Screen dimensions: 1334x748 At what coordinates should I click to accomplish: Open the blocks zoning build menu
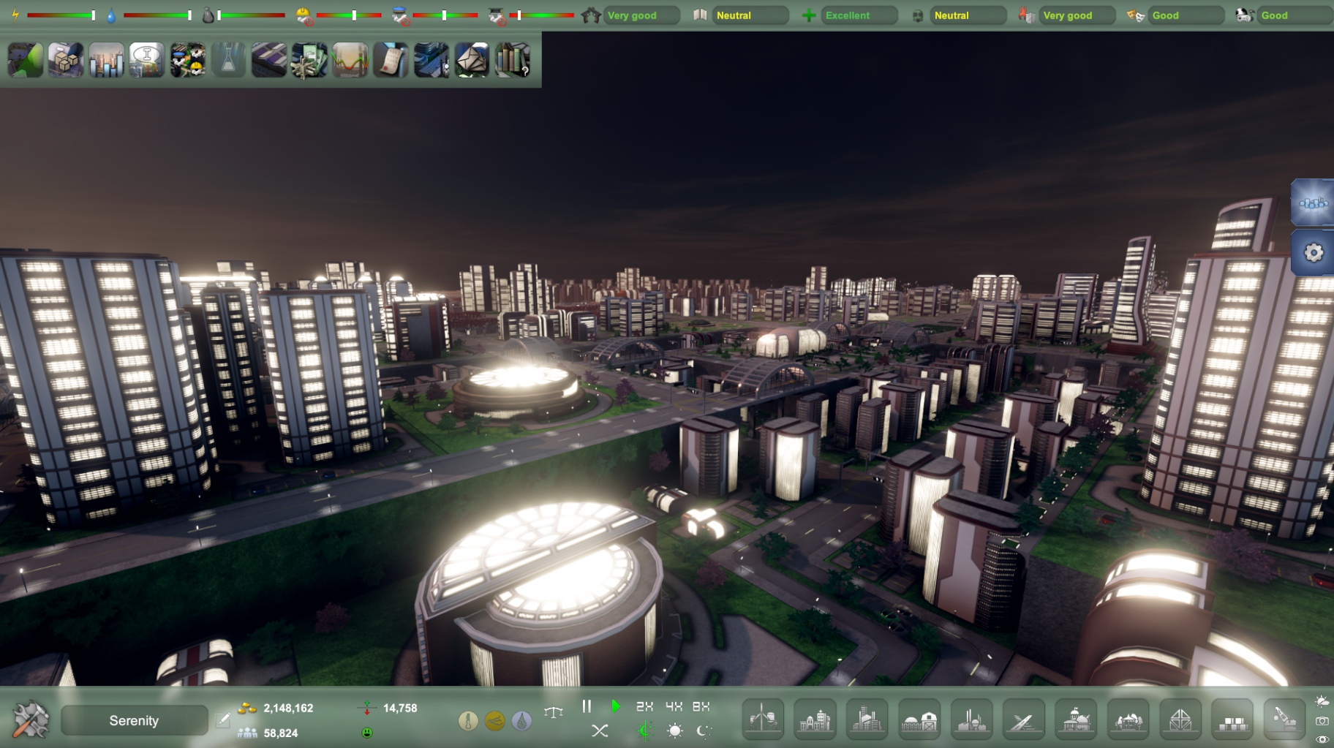tap(1233, 719)
